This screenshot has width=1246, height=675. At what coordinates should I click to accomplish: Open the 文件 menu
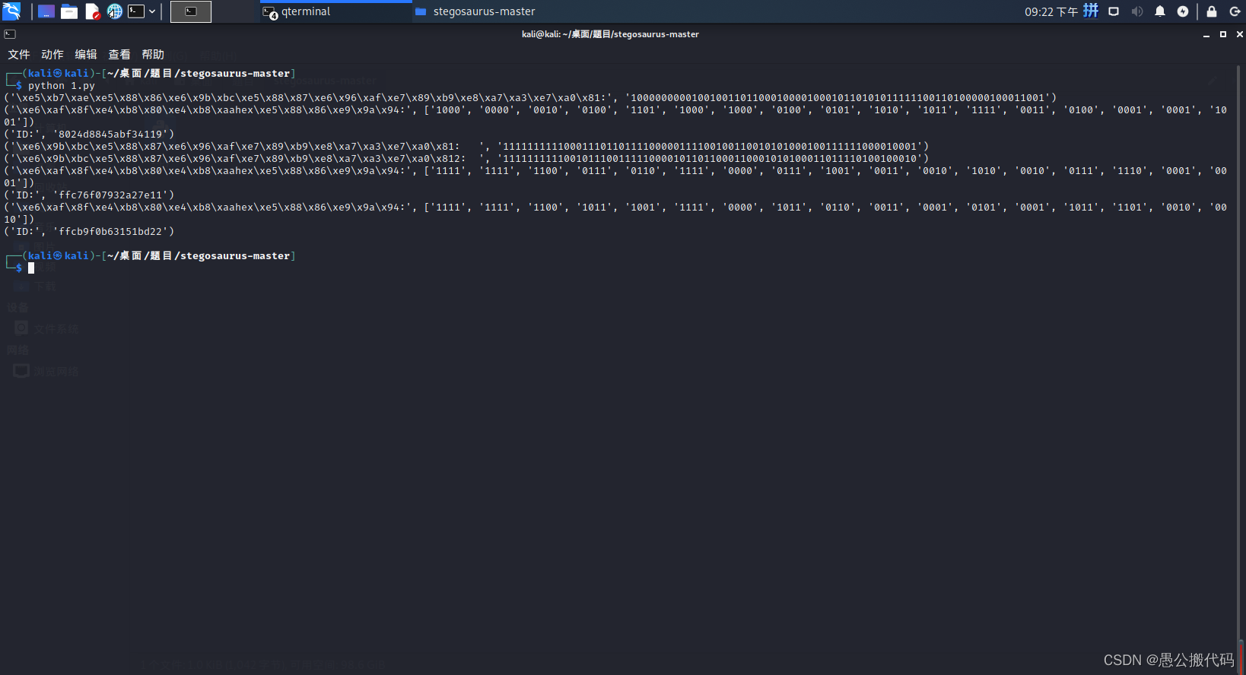coord(19,55)
